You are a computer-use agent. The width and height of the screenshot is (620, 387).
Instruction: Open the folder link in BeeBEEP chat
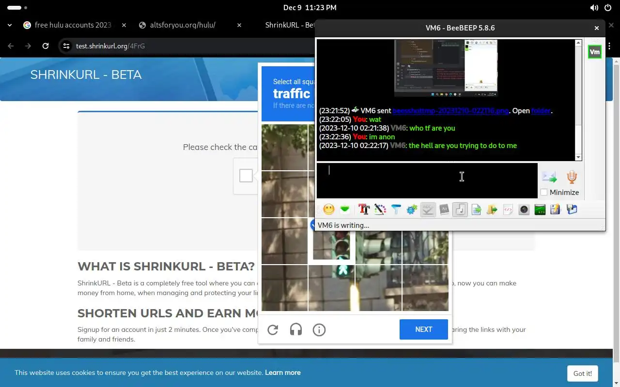541,111
